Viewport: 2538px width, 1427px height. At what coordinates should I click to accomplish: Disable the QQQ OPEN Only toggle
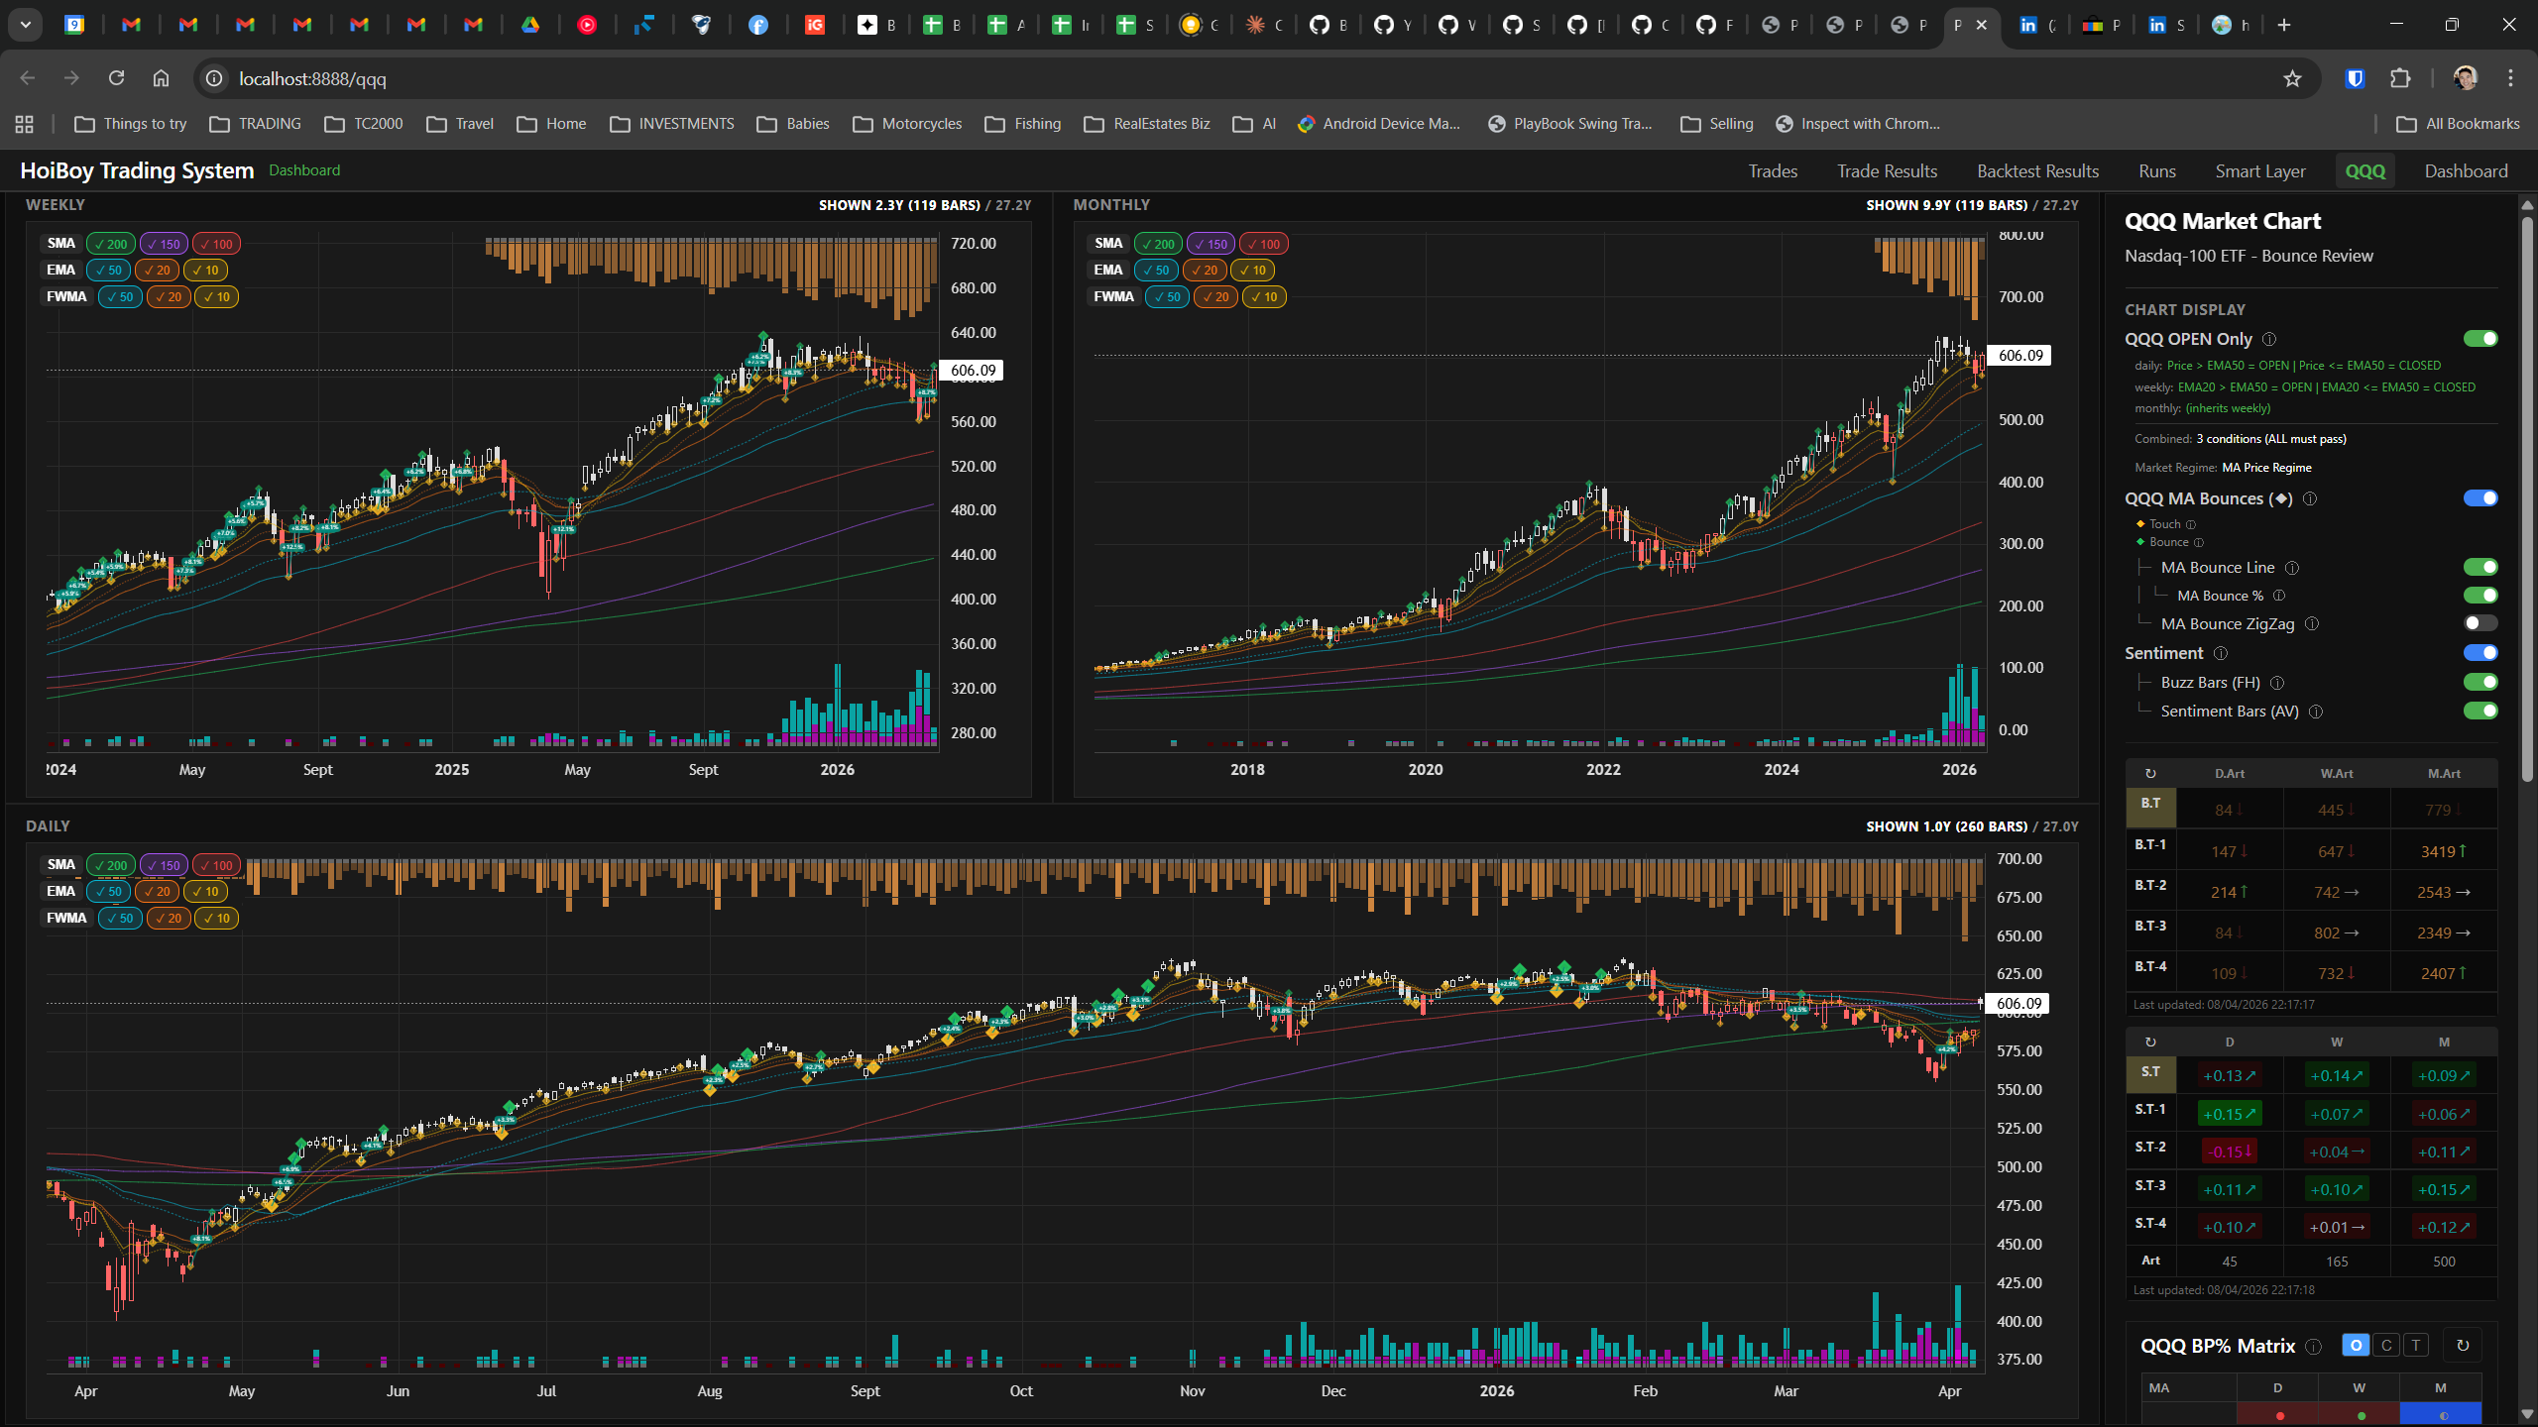point(2480,339)
